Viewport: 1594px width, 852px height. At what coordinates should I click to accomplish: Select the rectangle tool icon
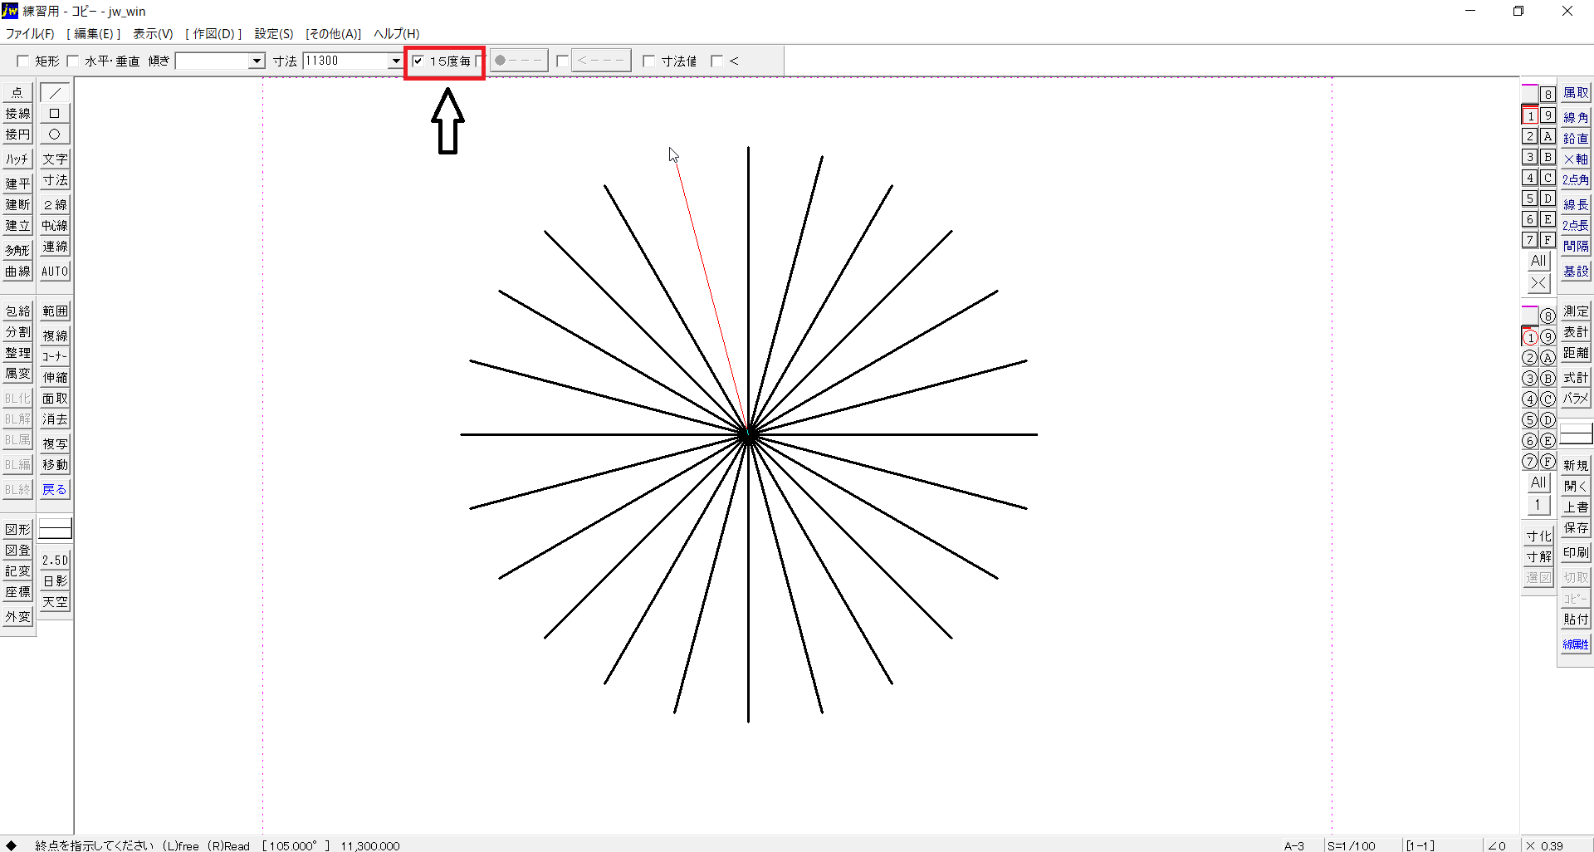[55, 114]
